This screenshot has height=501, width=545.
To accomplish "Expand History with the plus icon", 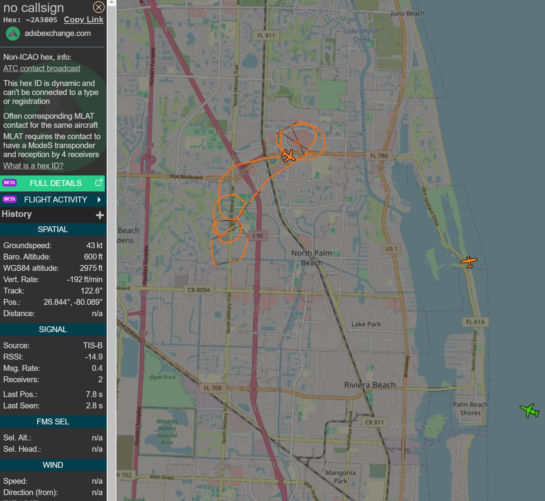I will (x=100, y=215).
